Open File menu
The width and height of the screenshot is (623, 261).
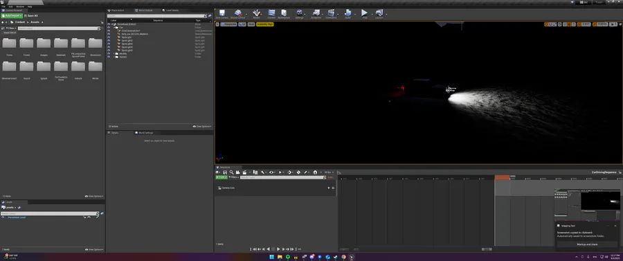[3, 7]
